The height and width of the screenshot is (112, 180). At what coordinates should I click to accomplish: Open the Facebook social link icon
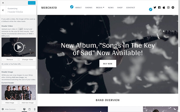click(159, 8)
